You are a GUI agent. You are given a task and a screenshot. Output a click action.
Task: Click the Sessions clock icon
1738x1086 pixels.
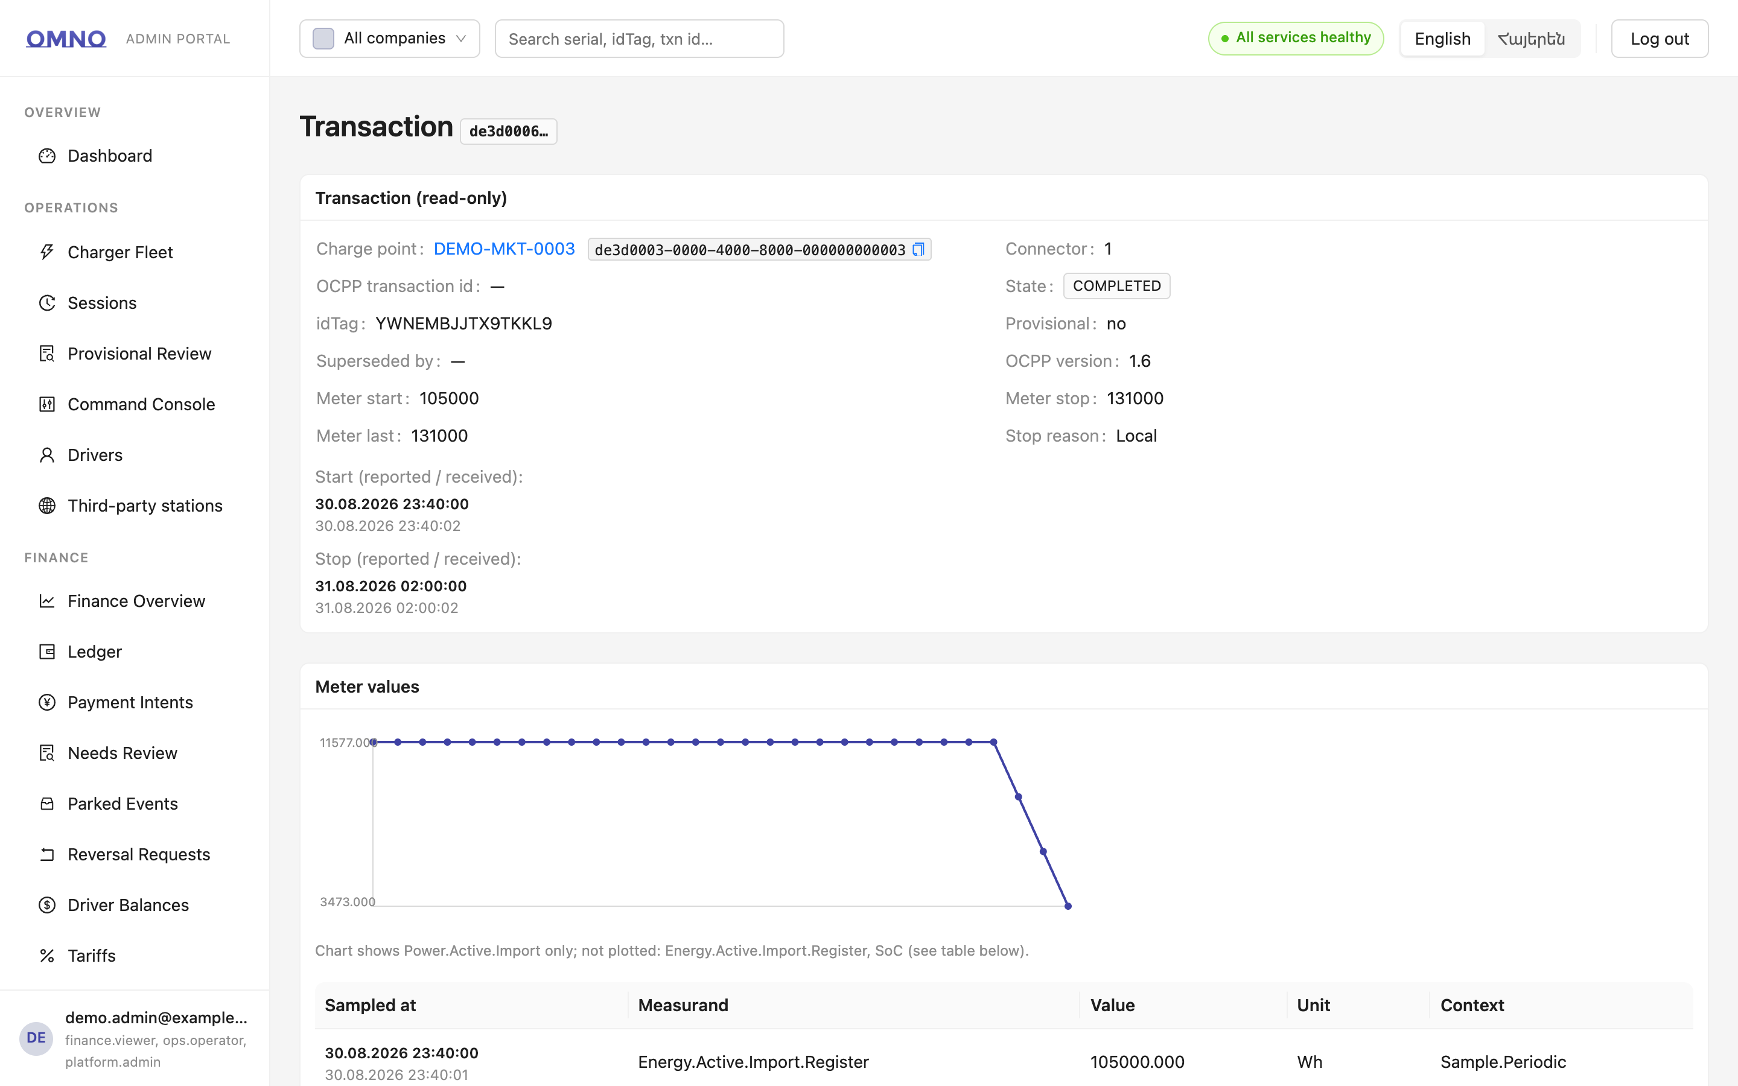[x=46, y=303]
